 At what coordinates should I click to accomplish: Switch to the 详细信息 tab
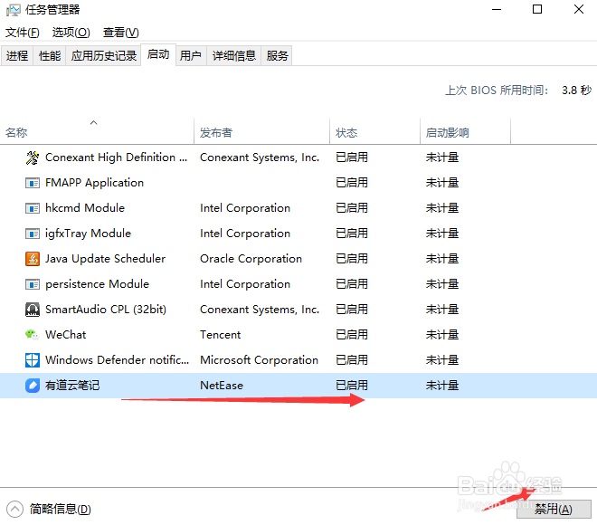click(234, 56)
